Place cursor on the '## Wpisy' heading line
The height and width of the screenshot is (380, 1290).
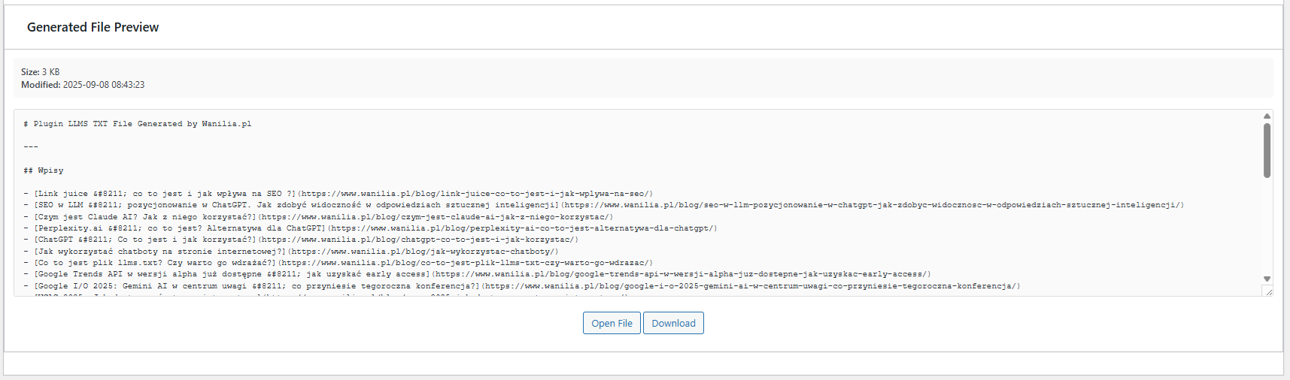click(x=44, y=170)
